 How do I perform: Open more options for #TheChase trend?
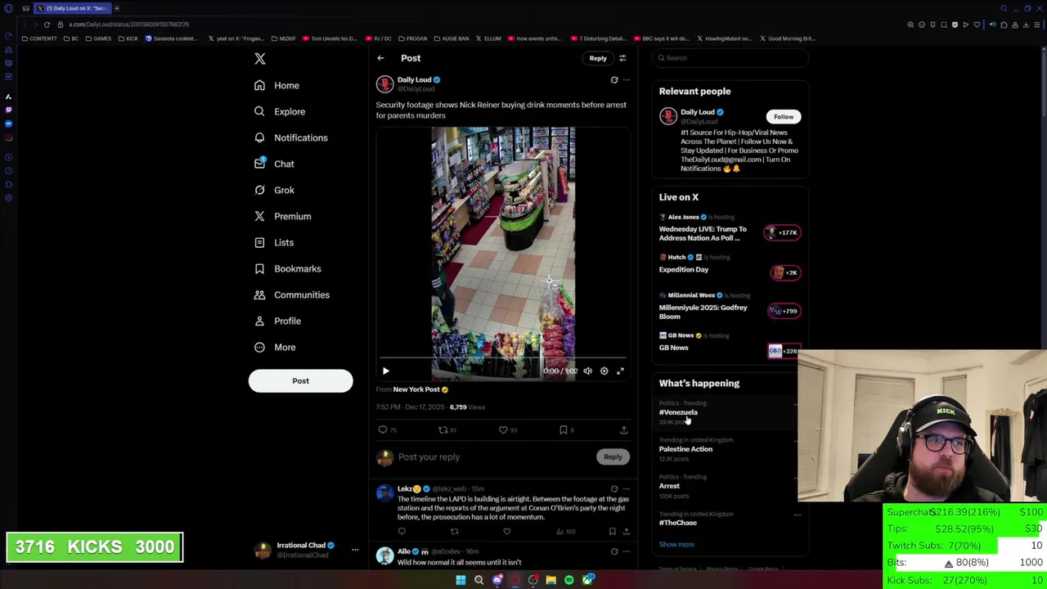tap(798, 515)
